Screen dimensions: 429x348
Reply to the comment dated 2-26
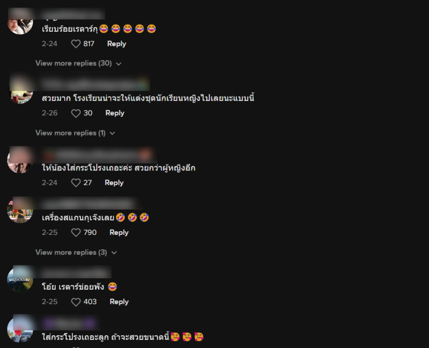(115, 113)
